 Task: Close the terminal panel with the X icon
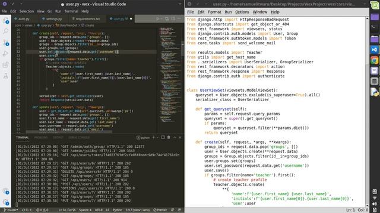pyautogui.click(x=180, y=137)
